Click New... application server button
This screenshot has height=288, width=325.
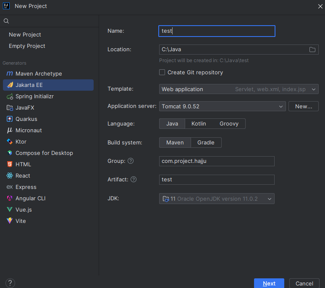coord(304,106)
